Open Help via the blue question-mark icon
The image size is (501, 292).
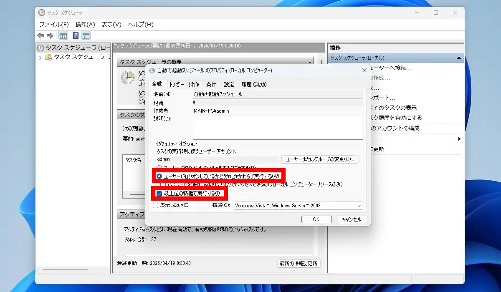click(x=76, y=35)
